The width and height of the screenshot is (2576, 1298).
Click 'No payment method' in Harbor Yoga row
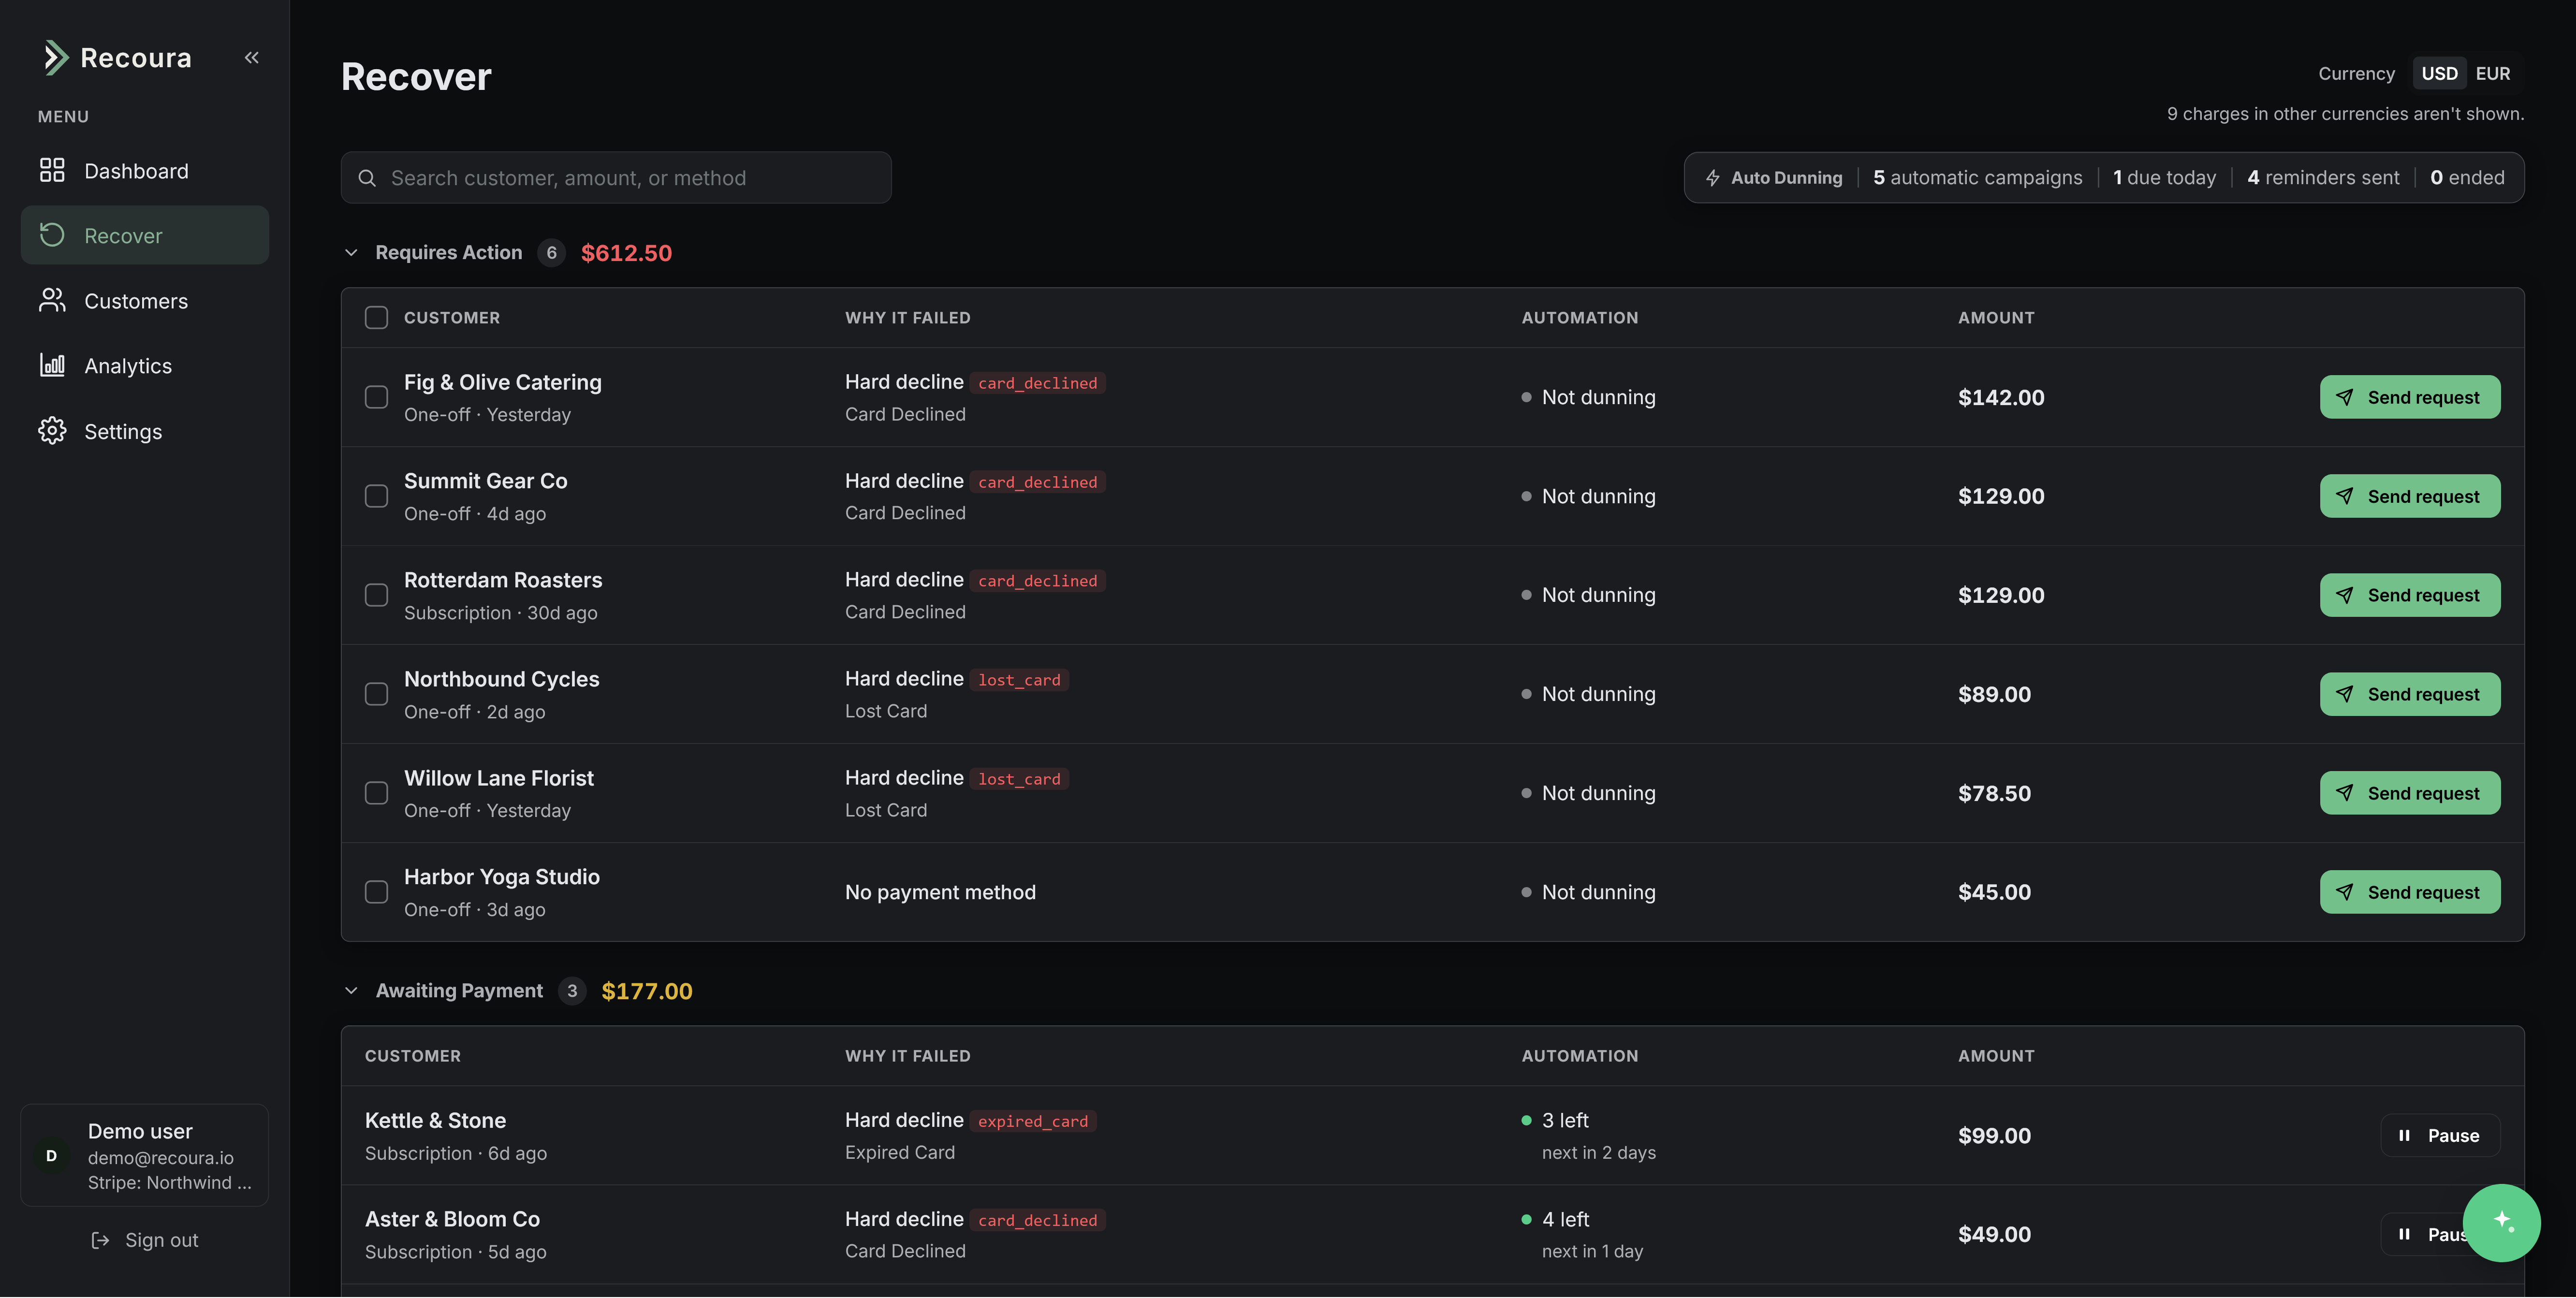pyautogui.click(x=940, y=892)
